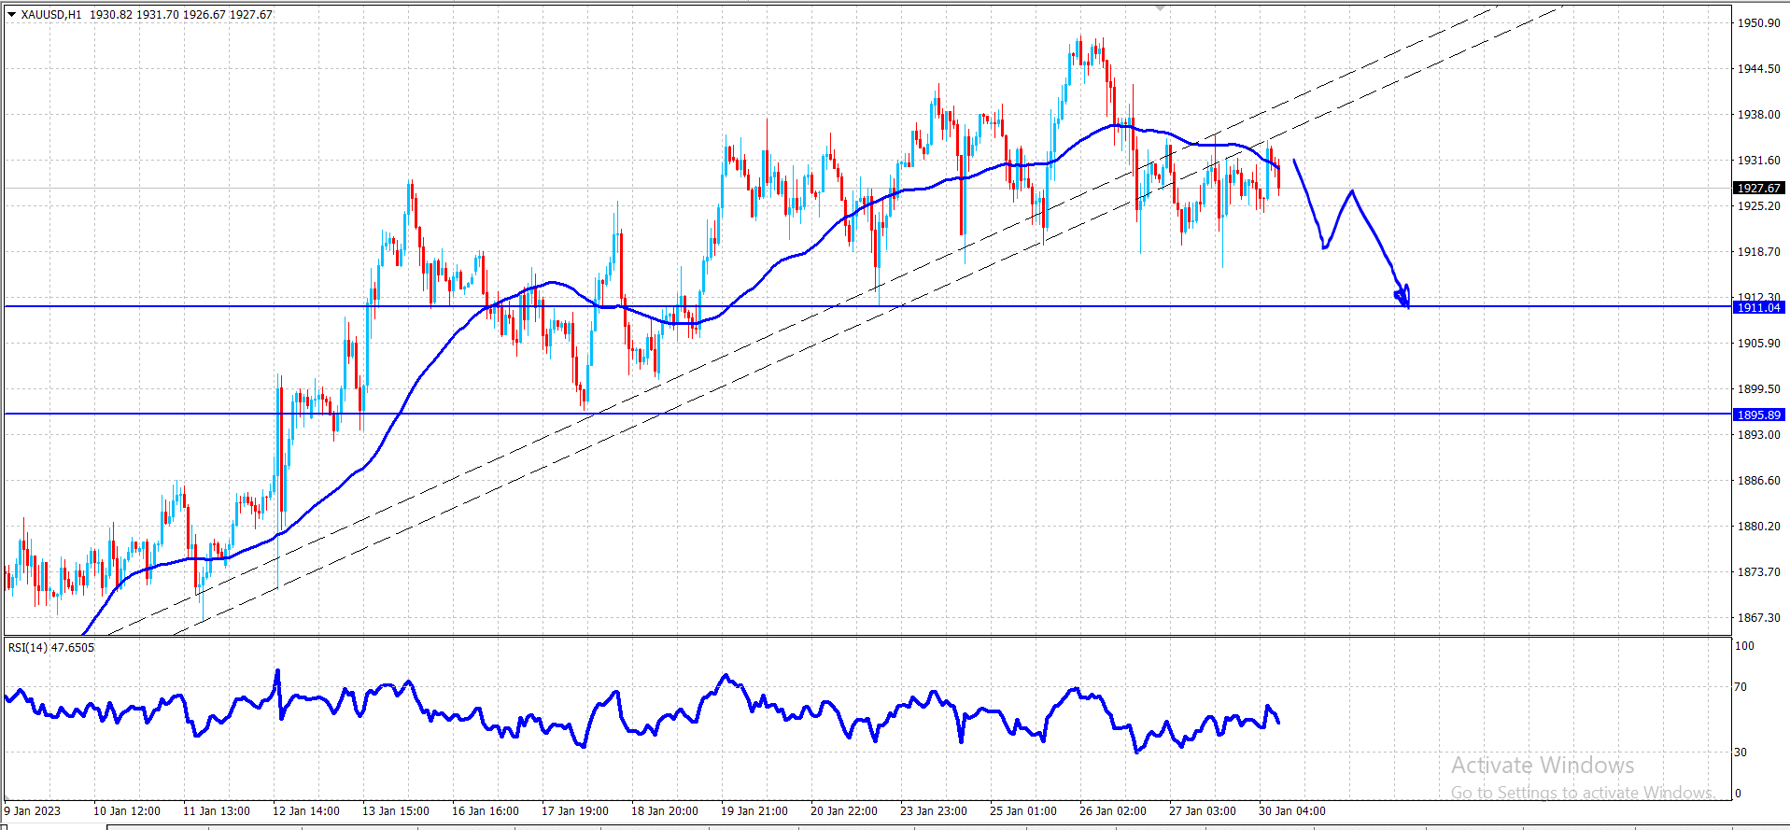Click the 1950.90 price scale label
This screenshot has height=830, width=1790.
(x=1758, y=23)
